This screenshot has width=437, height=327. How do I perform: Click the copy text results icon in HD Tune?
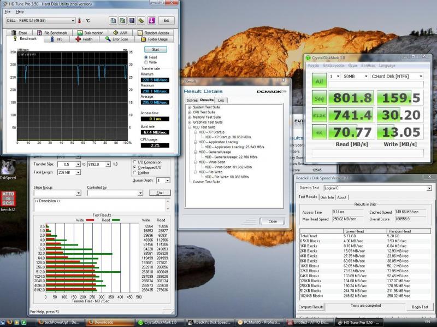point(113,20)
